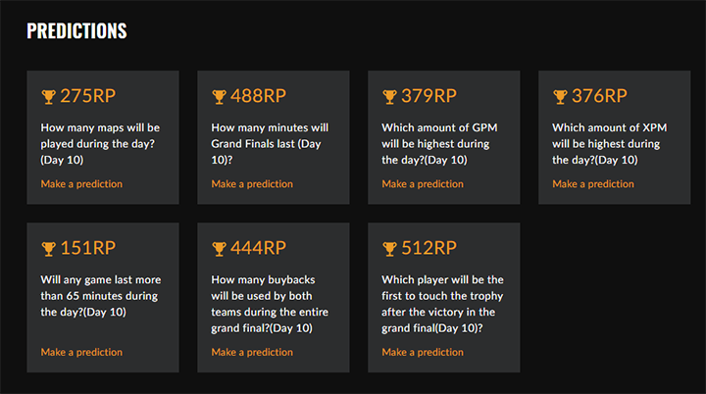The height and width of the screenshot is (394, 706).
Task: Make a prediction on first trophy touch
Action: [423, 353]
